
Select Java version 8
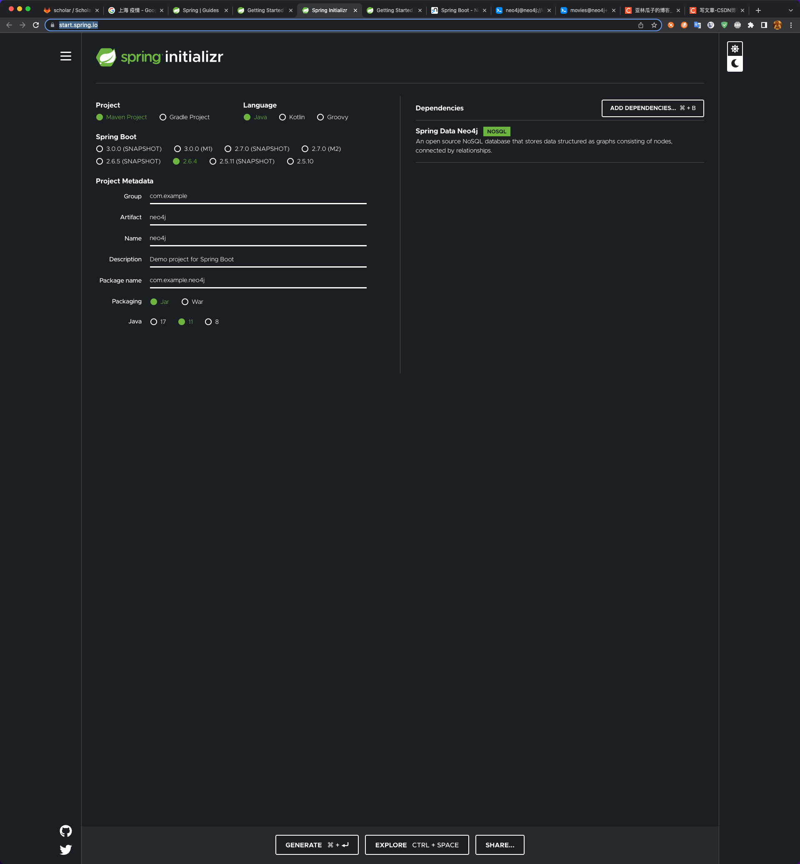(212, 322)
